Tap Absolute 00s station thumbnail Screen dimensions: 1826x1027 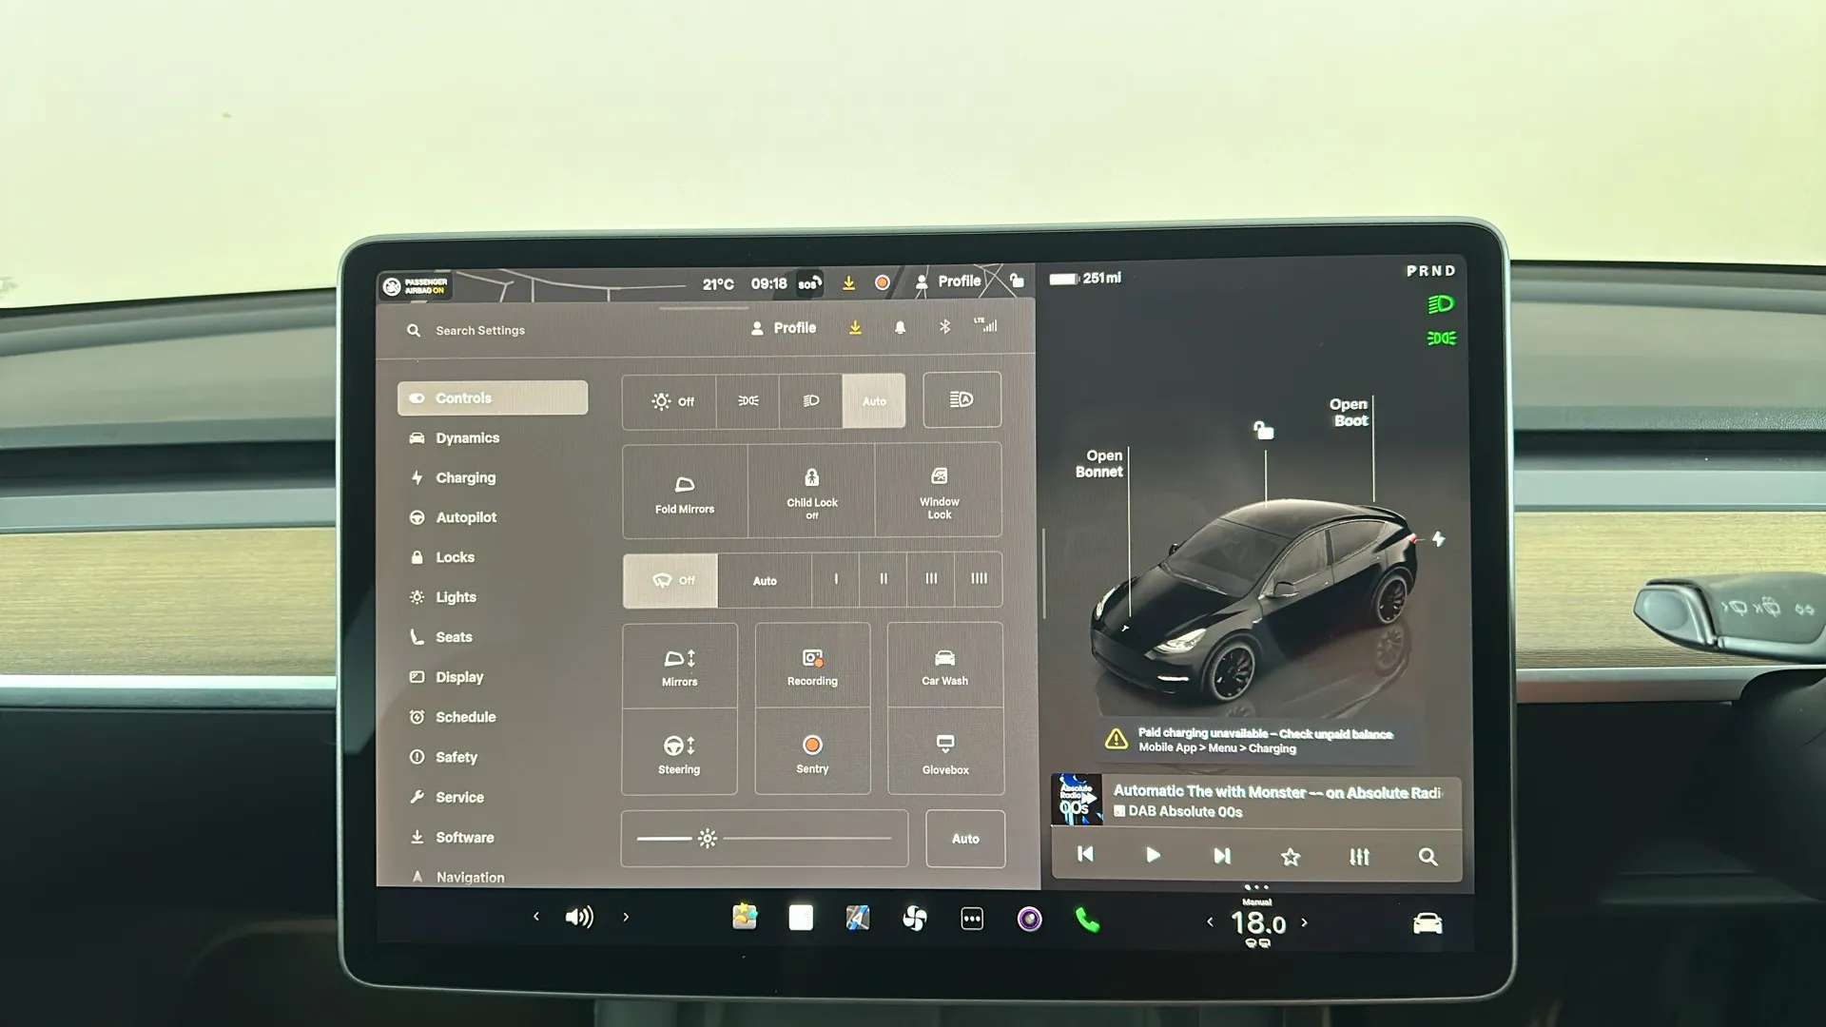pos(1076,800)
